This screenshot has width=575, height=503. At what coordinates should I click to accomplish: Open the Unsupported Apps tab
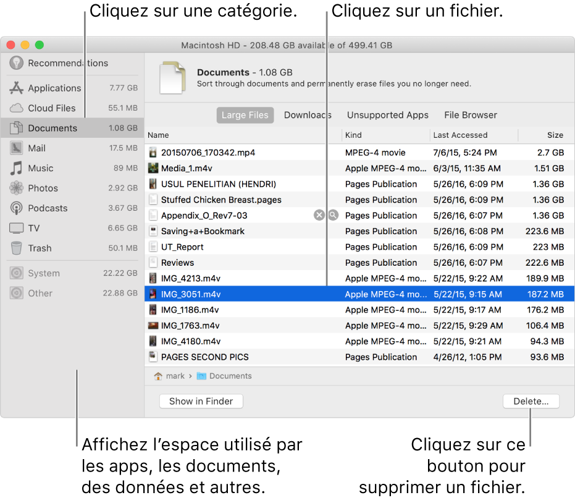pos(388,115)
